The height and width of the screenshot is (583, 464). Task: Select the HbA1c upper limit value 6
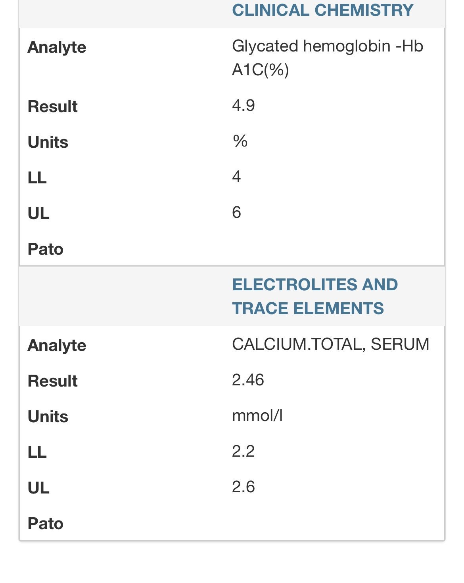coord(236,212)
